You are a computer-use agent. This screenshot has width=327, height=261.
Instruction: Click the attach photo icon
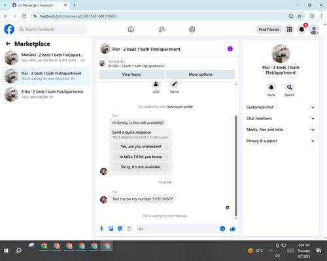111,228
